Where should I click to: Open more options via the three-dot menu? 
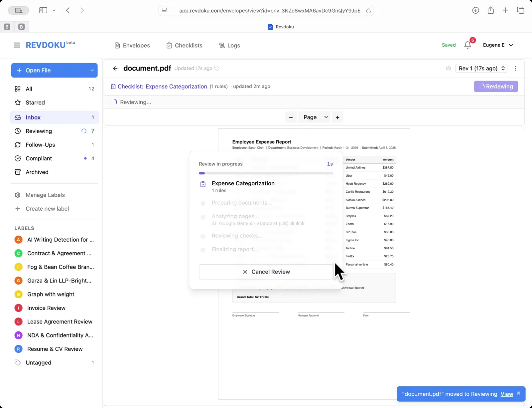point(515,68)
